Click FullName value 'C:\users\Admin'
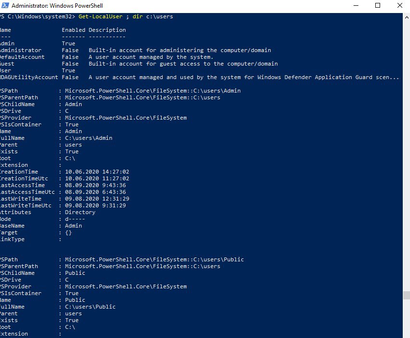Image resolution: width=410 pixels, height=338 pixels. pyautogui.click(x=89, y=138)
